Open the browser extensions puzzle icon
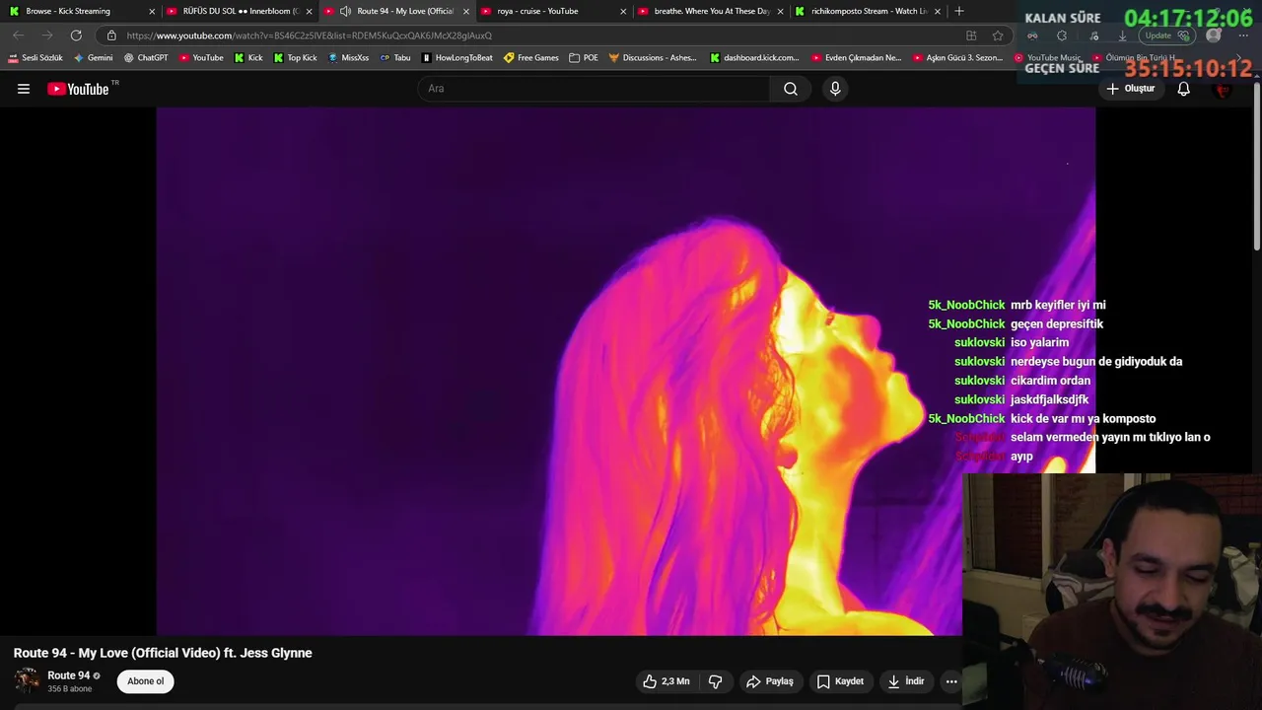This screenshot has height=710, width=1262. 1062,35
